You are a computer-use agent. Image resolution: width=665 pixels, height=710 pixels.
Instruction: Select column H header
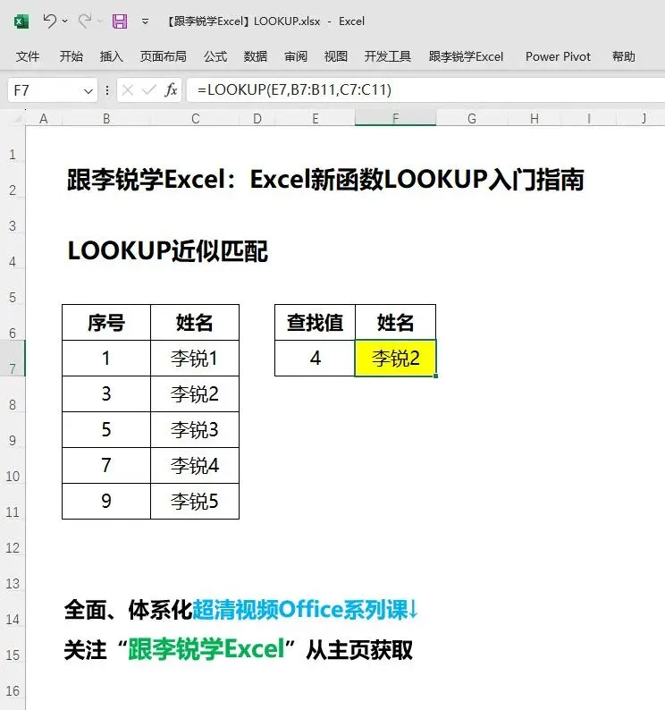point(535,119)
